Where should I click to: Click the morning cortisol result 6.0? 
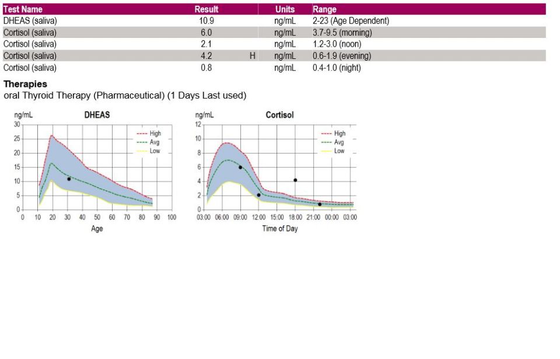pyautogui.click(x=206, y=33)
